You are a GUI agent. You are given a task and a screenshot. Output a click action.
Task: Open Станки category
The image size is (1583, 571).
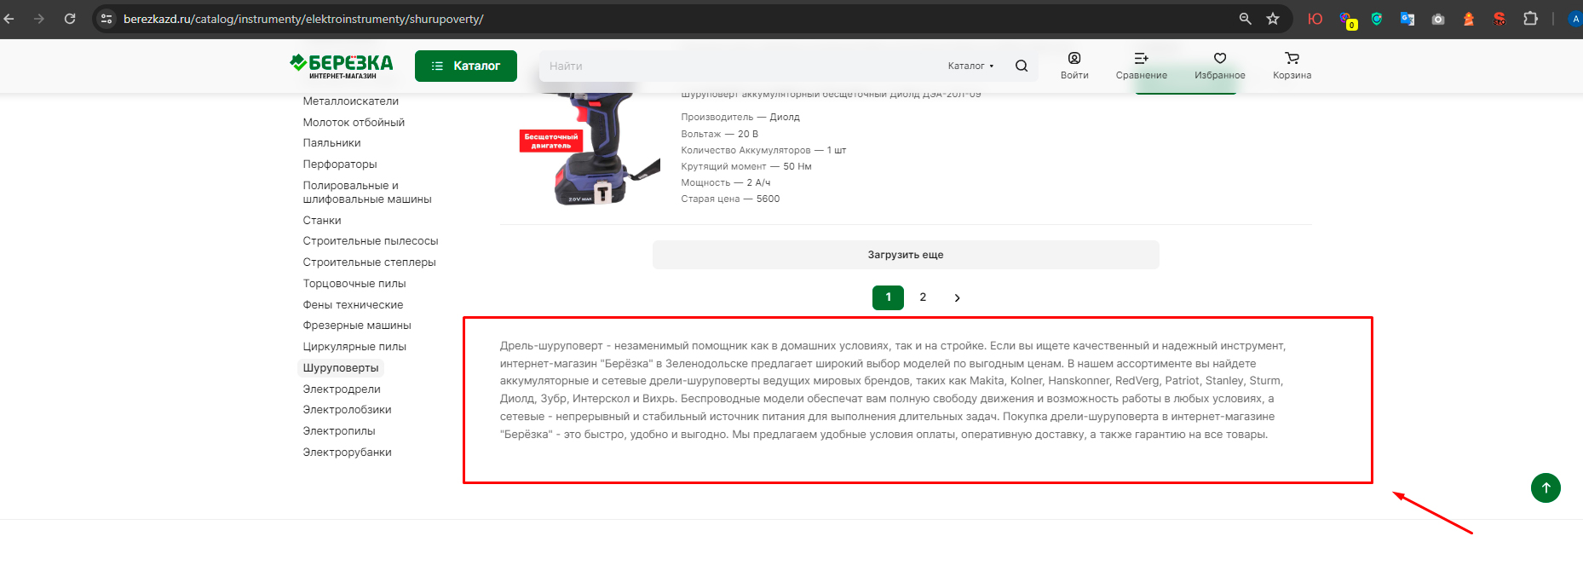[322, 221]
